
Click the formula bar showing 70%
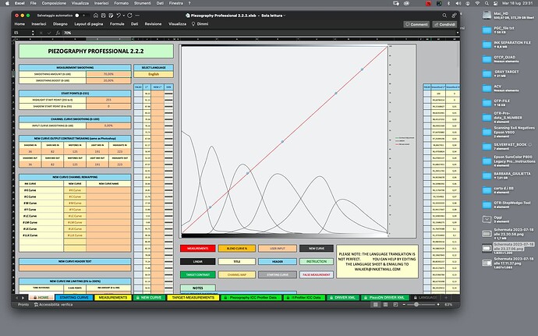click(259, 33)
